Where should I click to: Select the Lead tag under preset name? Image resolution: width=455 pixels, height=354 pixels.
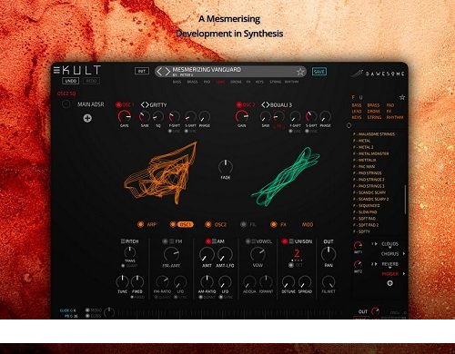(x=220, y=82)
